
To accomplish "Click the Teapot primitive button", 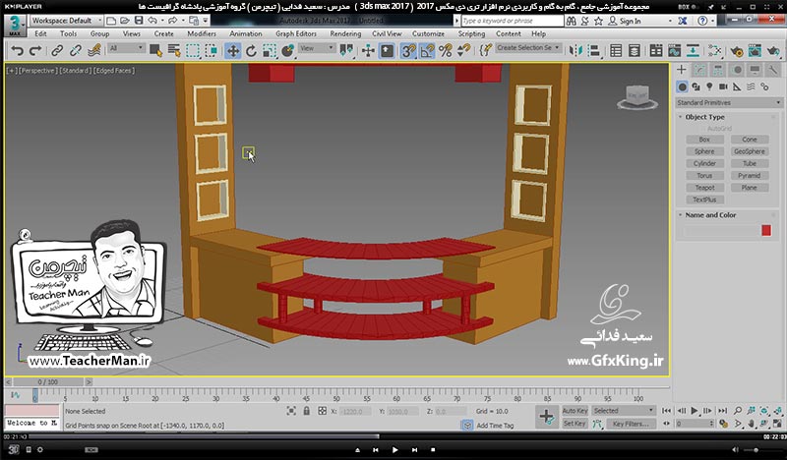I will tap(704, 188).
